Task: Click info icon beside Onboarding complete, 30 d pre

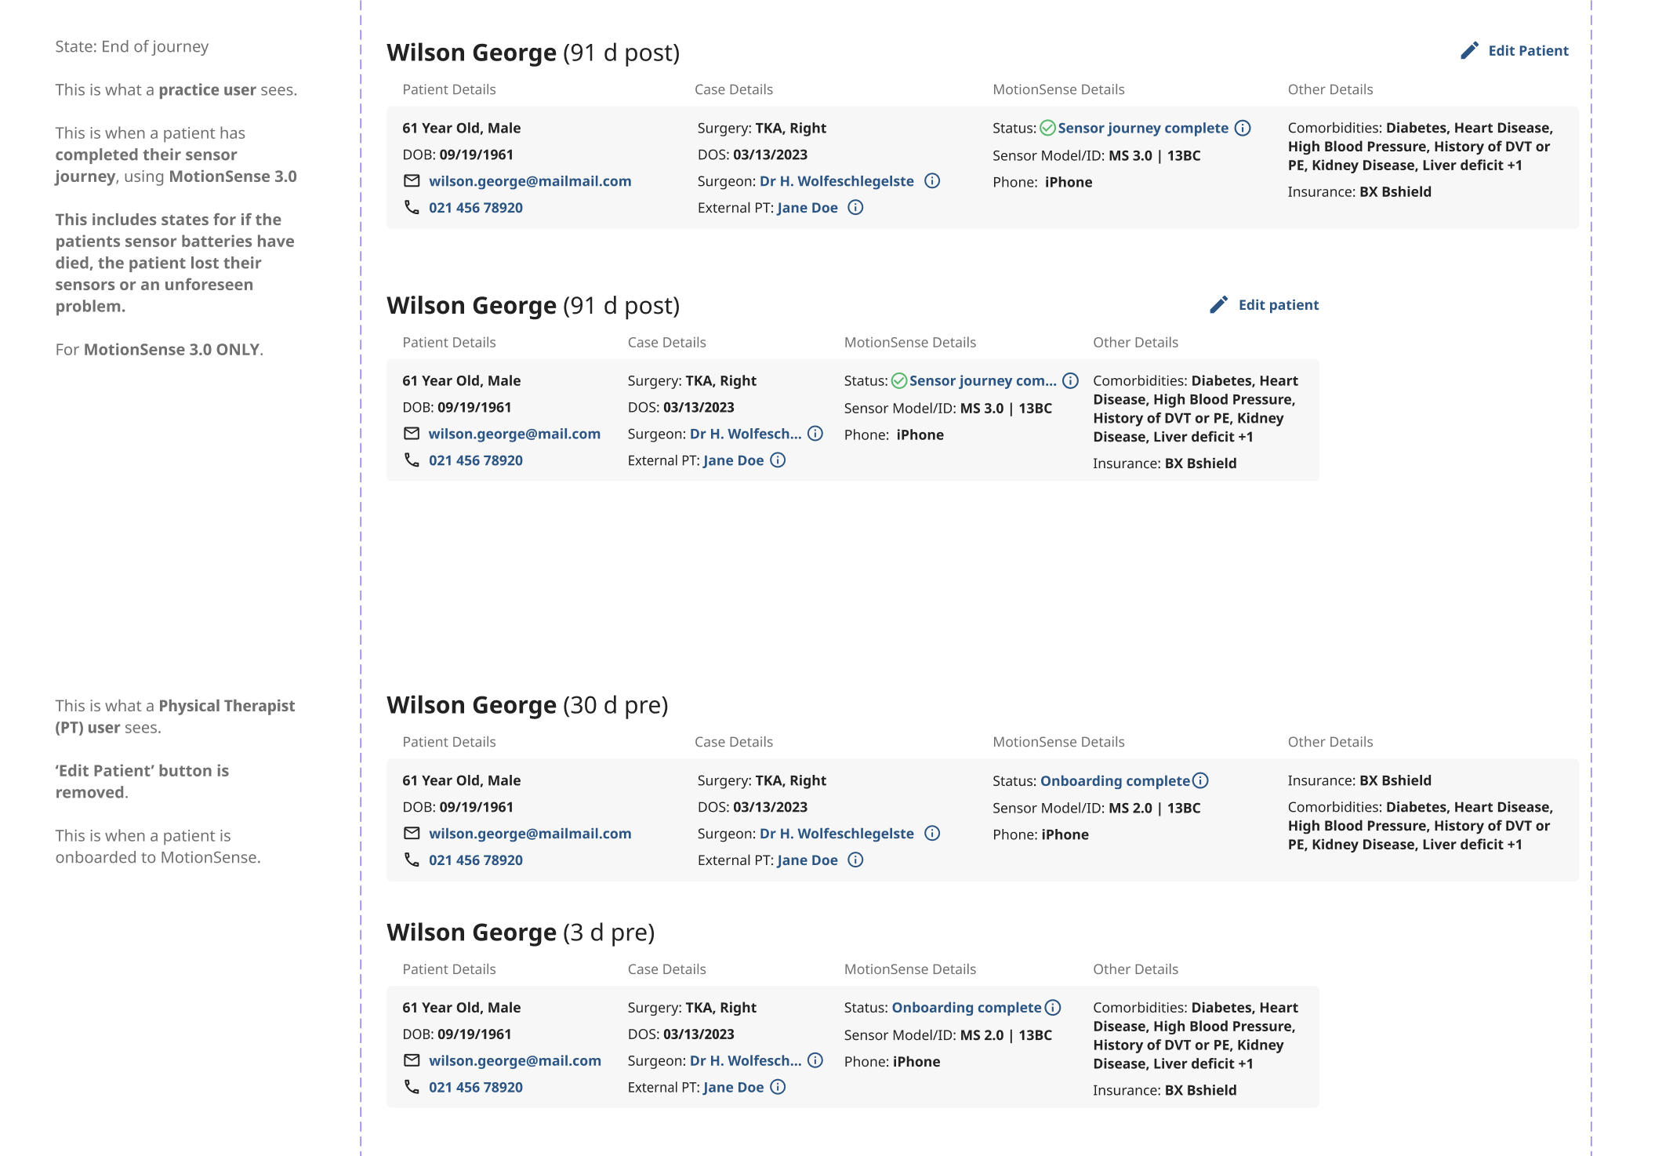Action: [1200, 781]
